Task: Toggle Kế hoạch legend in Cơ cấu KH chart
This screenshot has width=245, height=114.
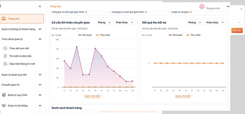Action: (85, 35)
